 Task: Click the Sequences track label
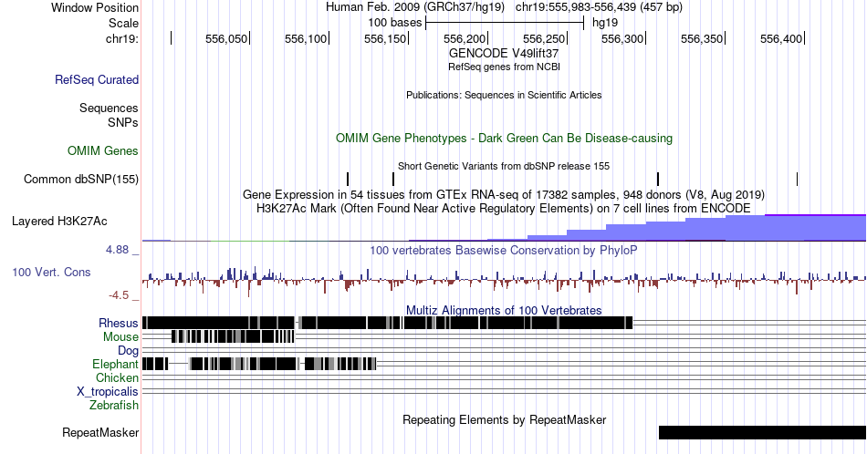pos(109,108)
